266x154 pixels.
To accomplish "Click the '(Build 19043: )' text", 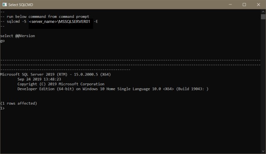I will [192, 89].
